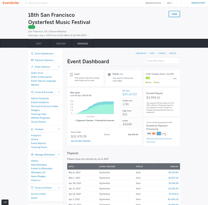This screenshot has height=205, width=208.
Task: Open Tracking Pixels in sidebar
Action: [39, 147]
